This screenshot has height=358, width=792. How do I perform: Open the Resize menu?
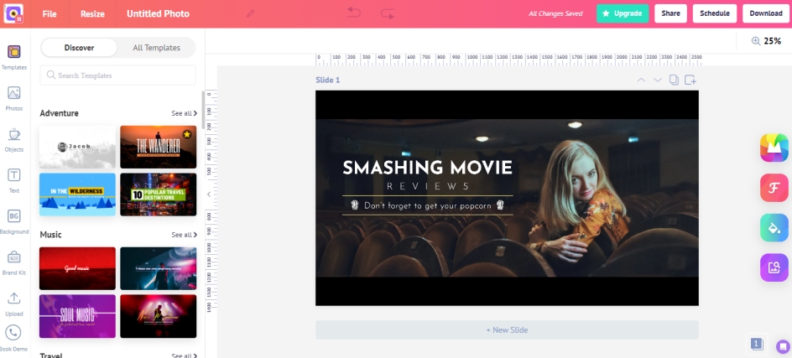[92, 13]
